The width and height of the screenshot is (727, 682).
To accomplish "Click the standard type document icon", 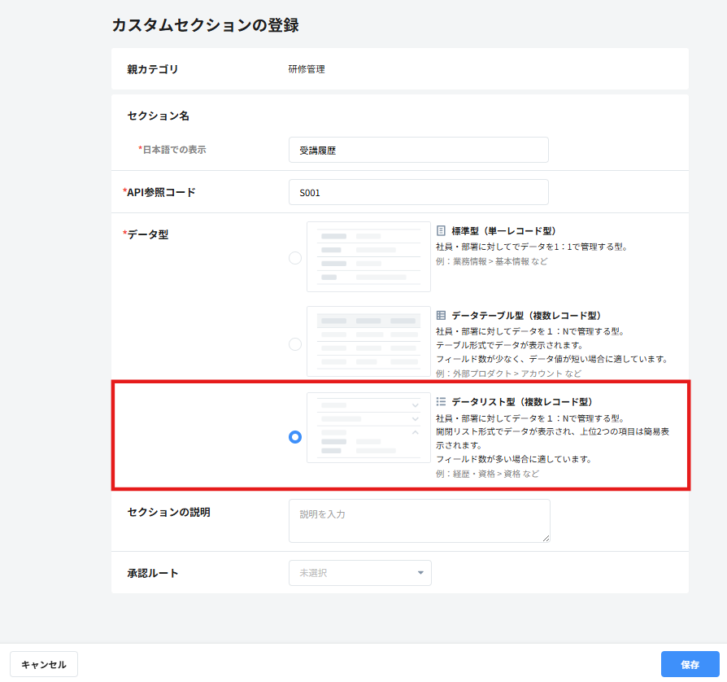I will (x=441, y=230).
